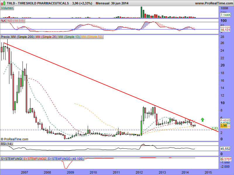Click the SYSTEMFUNGI indicator label
The image size is (234, 175).
tap(11, 159)
